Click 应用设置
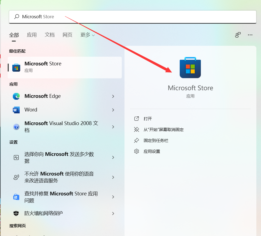 click(x=152, y=152)
